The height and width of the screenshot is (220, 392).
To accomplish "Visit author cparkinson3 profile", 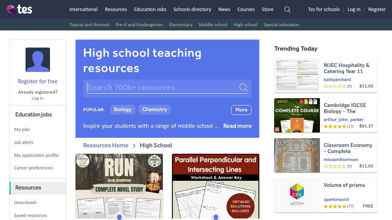I will coord(336,199).
